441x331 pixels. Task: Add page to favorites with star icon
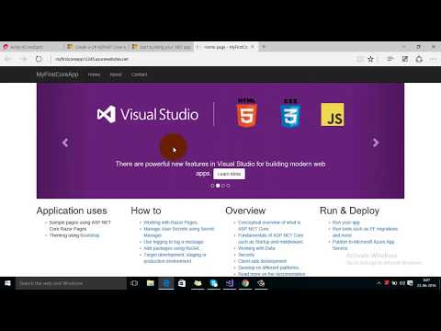370,59
